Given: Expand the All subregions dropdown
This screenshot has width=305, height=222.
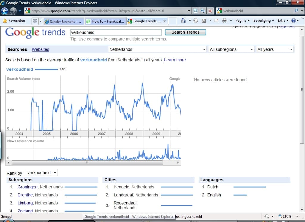Looking at the screenshot, I should click(231, 49).
